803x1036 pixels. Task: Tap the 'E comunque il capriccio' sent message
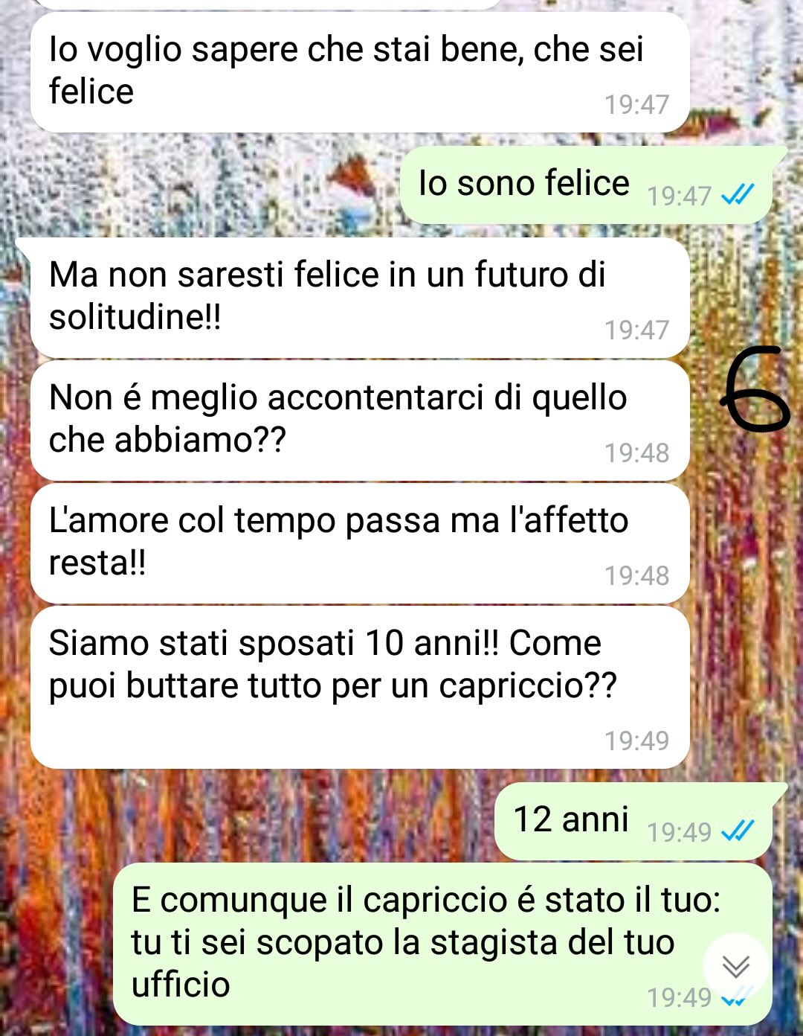click(x=442, y=944)
